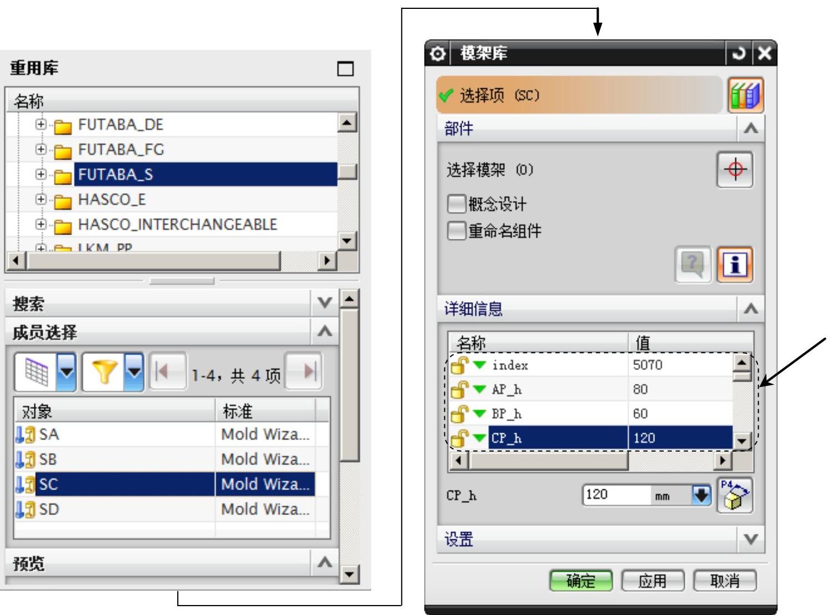Select the HASCO_INTERCHANGEABLE folder
The image size is (837, 615).
point(178,224)
